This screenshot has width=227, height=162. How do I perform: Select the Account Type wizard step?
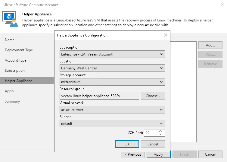tap(16, 60)
